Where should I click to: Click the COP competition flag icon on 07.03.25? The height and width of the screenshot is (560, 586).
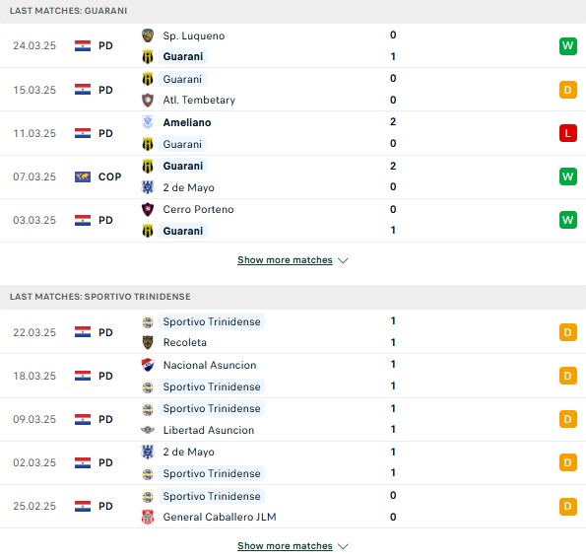83,176
